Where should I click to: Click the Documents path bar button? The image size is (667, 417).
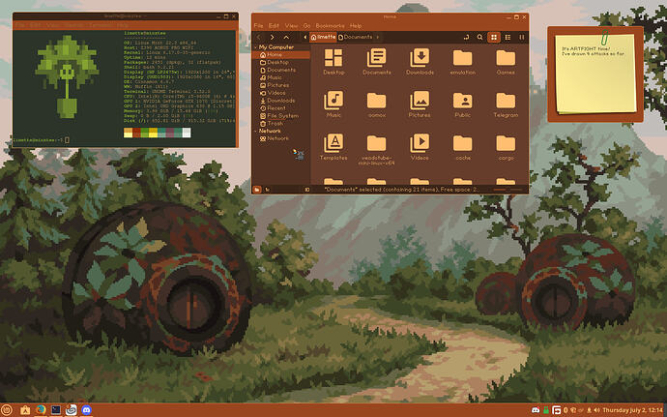[x=356, y=37]
